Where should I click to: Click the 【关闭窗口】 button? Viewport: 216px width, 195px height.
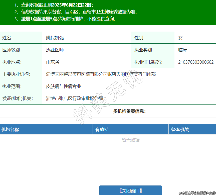[x=130, y=190]
